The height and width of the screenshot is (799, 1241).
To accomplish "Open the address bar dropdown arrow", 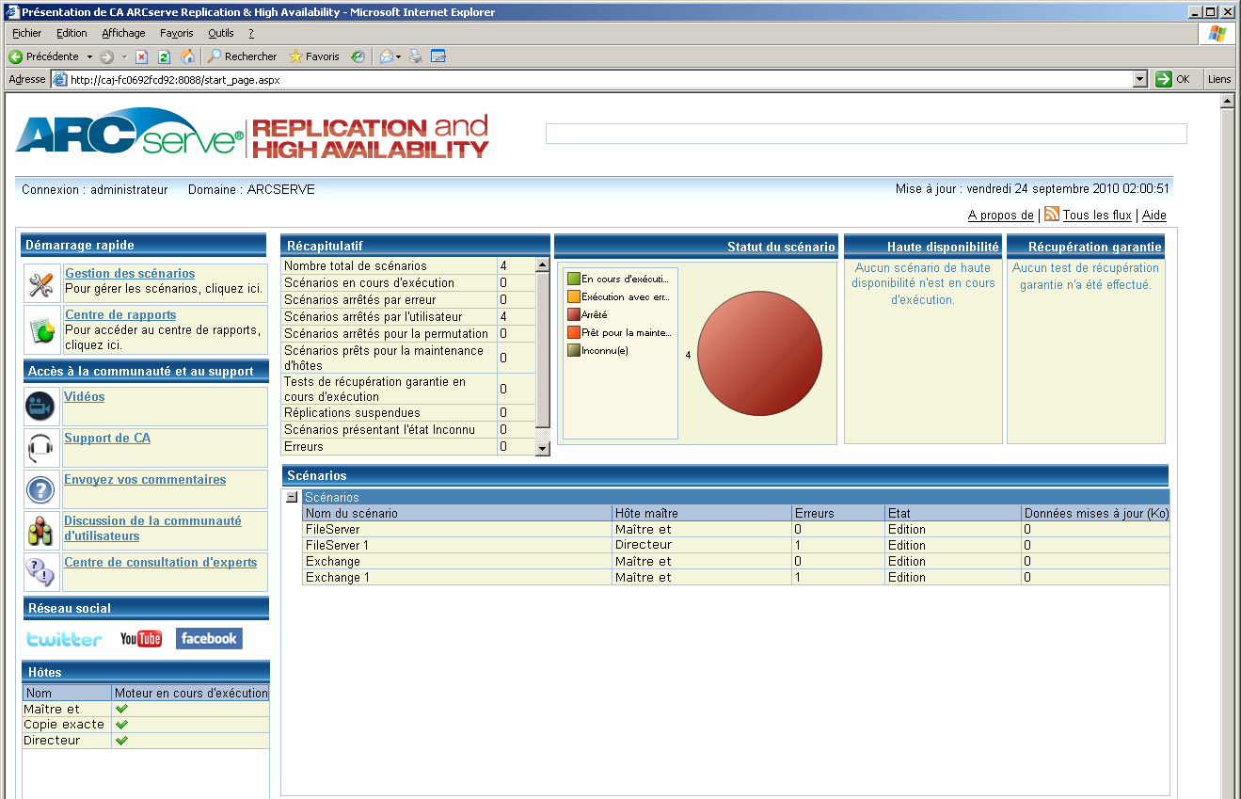I will pyautogui.click(x=1138, y=79).
